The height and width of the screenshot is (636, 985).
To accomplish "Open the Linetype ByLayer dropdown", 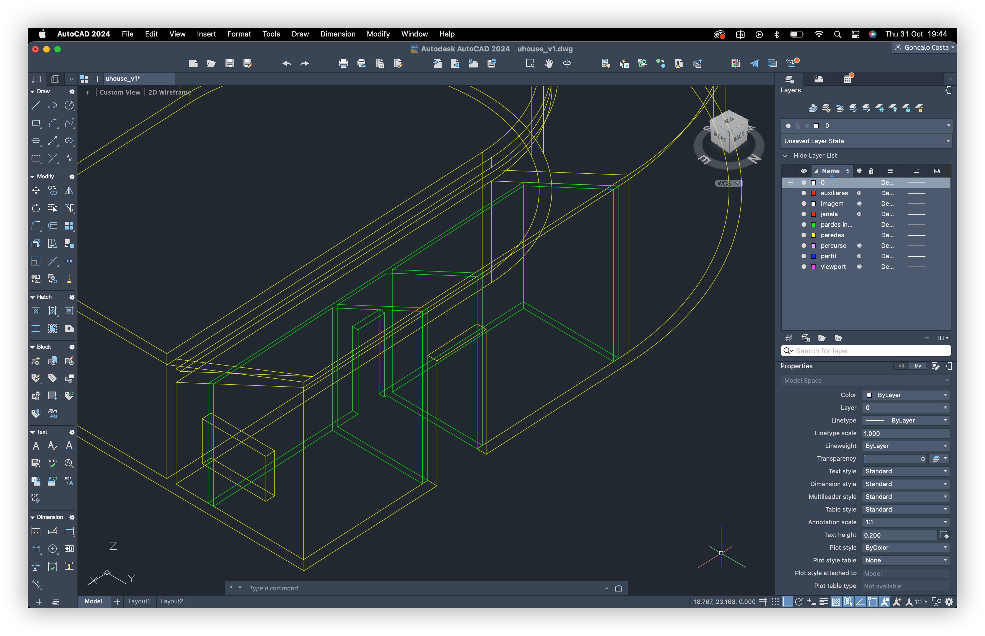I will (x=906, y=420).
